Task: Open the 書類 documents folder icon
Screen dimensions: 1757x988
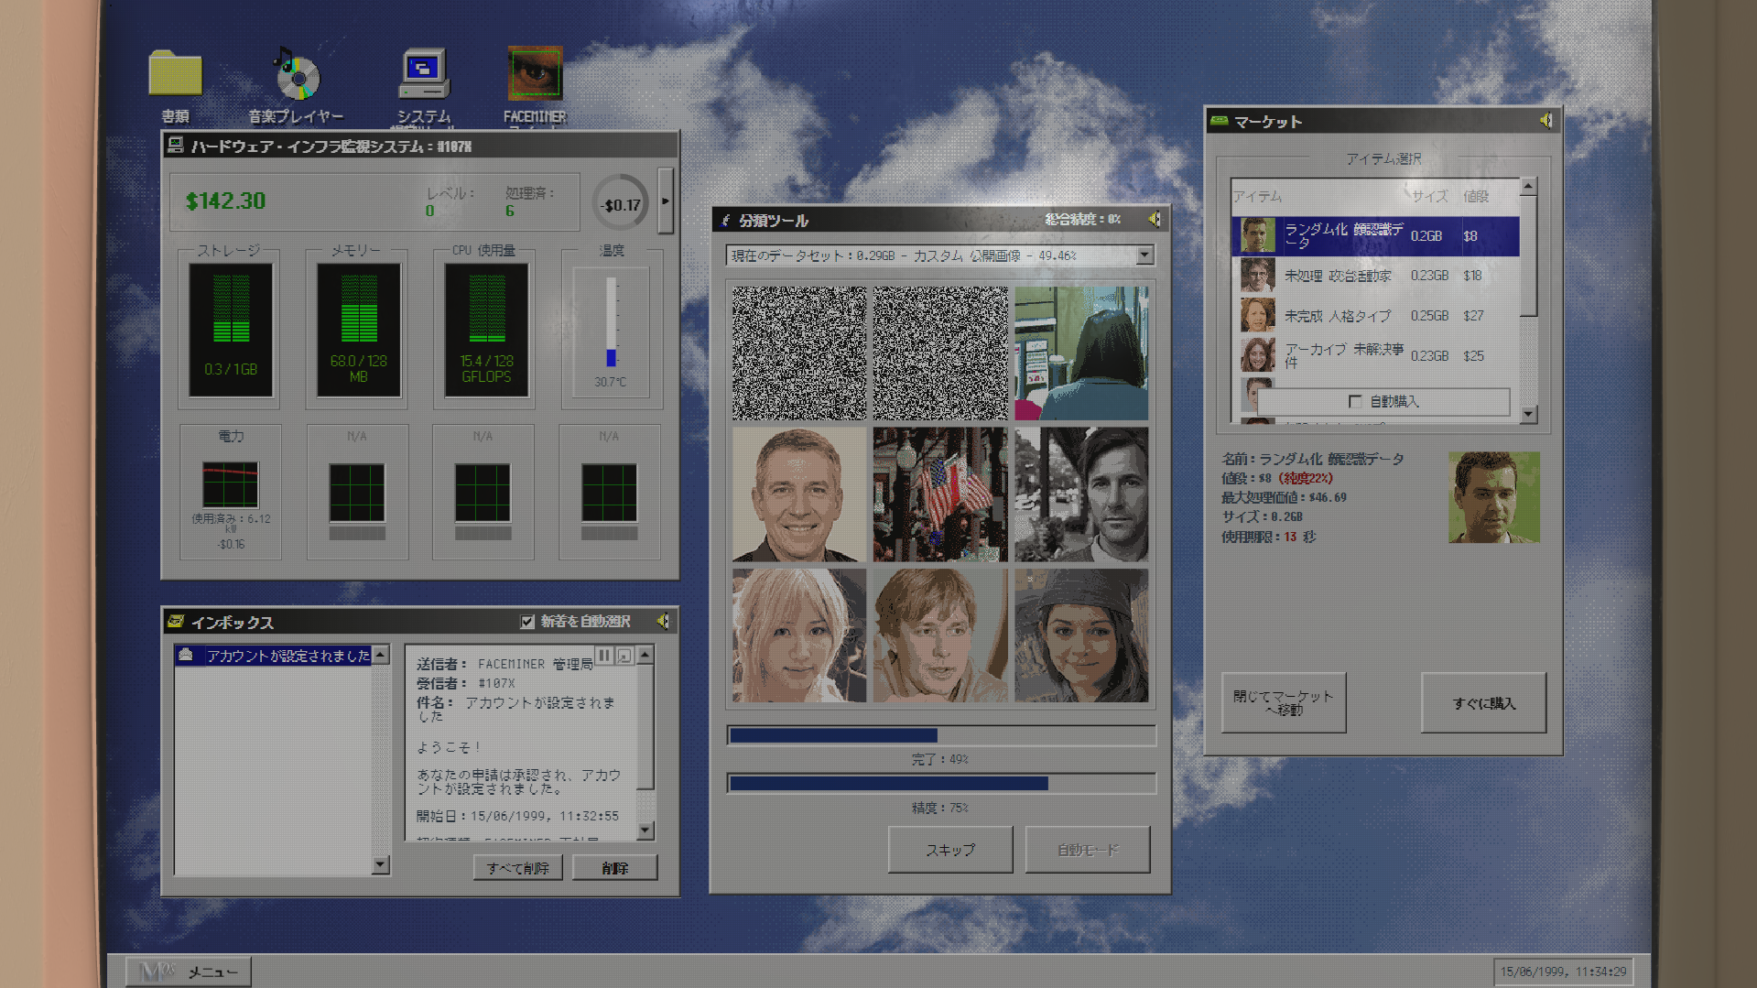Action: tap(175, 73)
